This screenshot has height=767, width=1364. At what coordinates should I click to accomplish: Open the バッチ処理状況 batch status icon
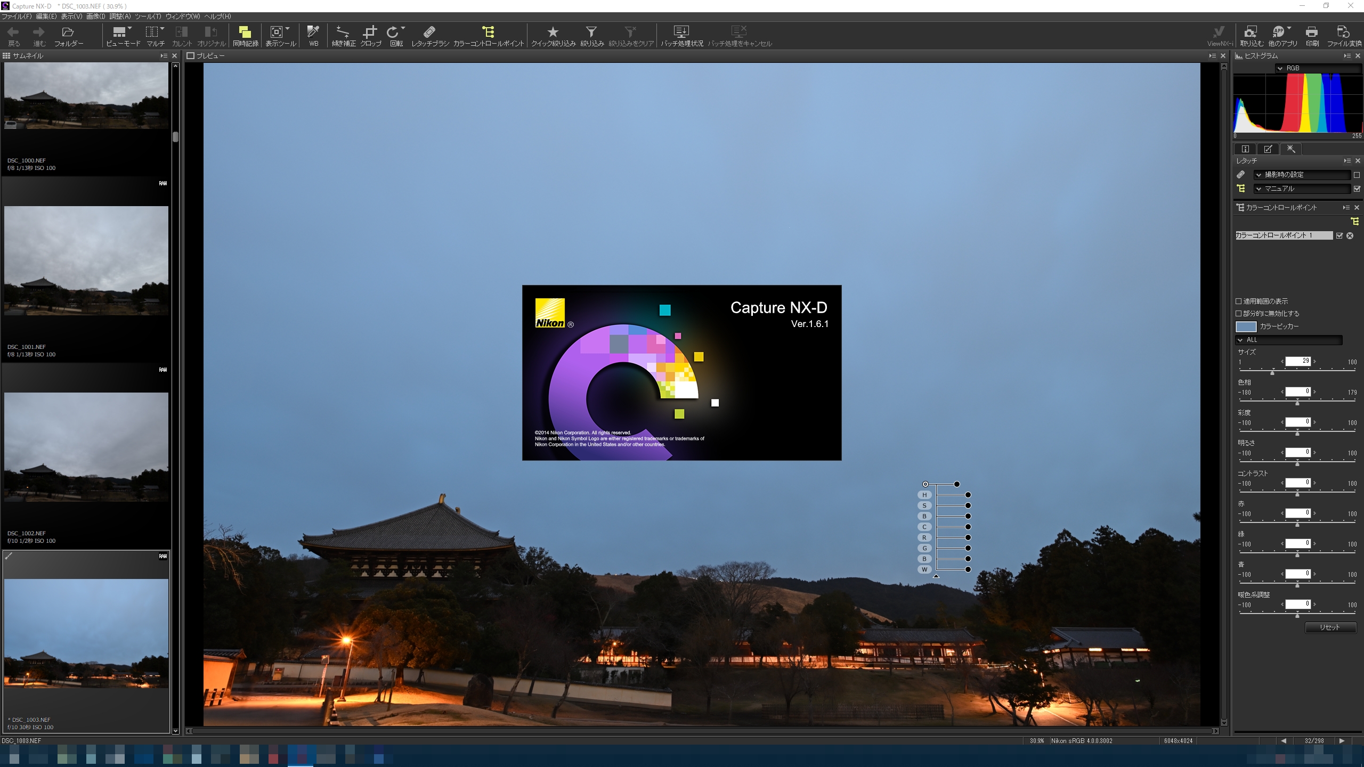pos(681,32)
